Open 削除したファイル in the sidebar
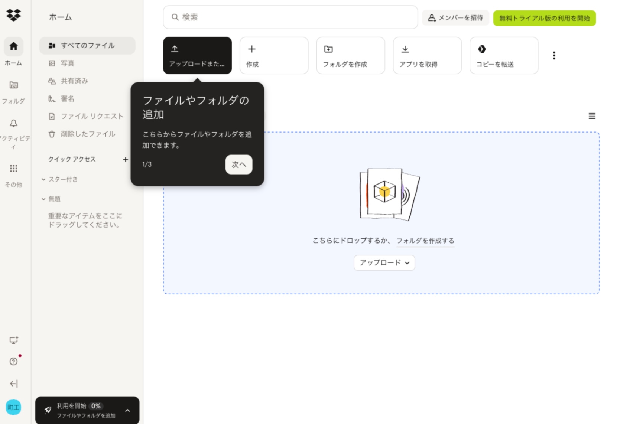This screenshot has width=617, height=424. click(x=88, y=134)
